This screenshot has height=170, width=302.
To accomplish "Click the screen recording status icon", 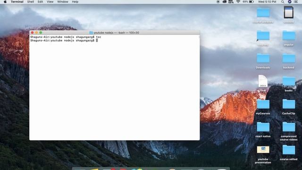I will tap(218, 2).
